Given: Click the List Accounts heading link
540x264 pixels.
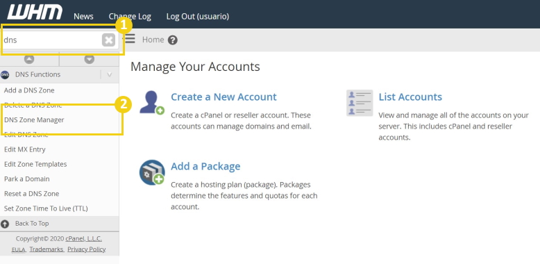Looking at the screenshot, I should click(410, 97).
